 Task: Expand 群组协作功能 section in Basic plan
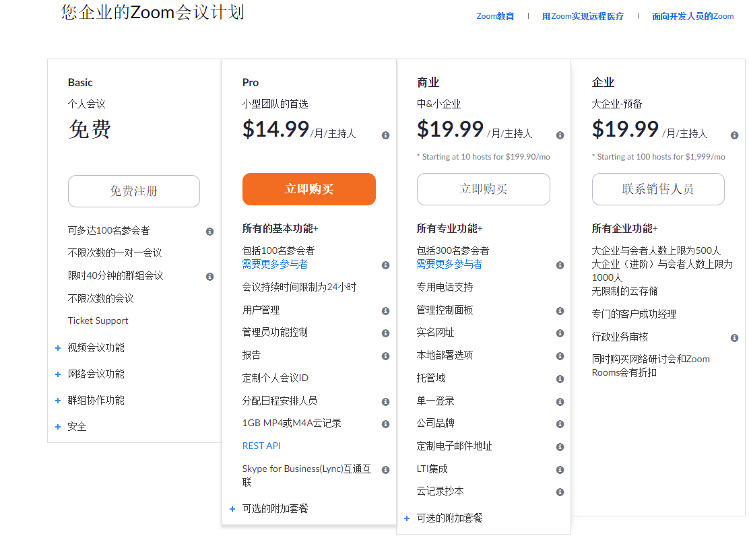[58, 400]
